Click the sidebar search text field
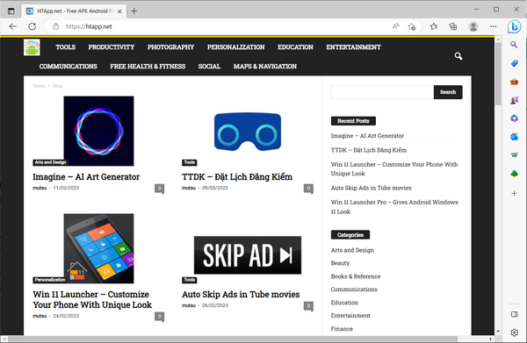The width and height of the screenshot is (527, 343). coord(382,92)
